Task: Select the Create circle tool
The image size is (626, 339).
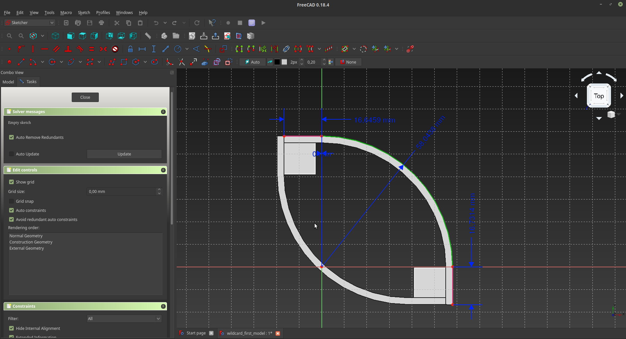Action: [52, 62]
